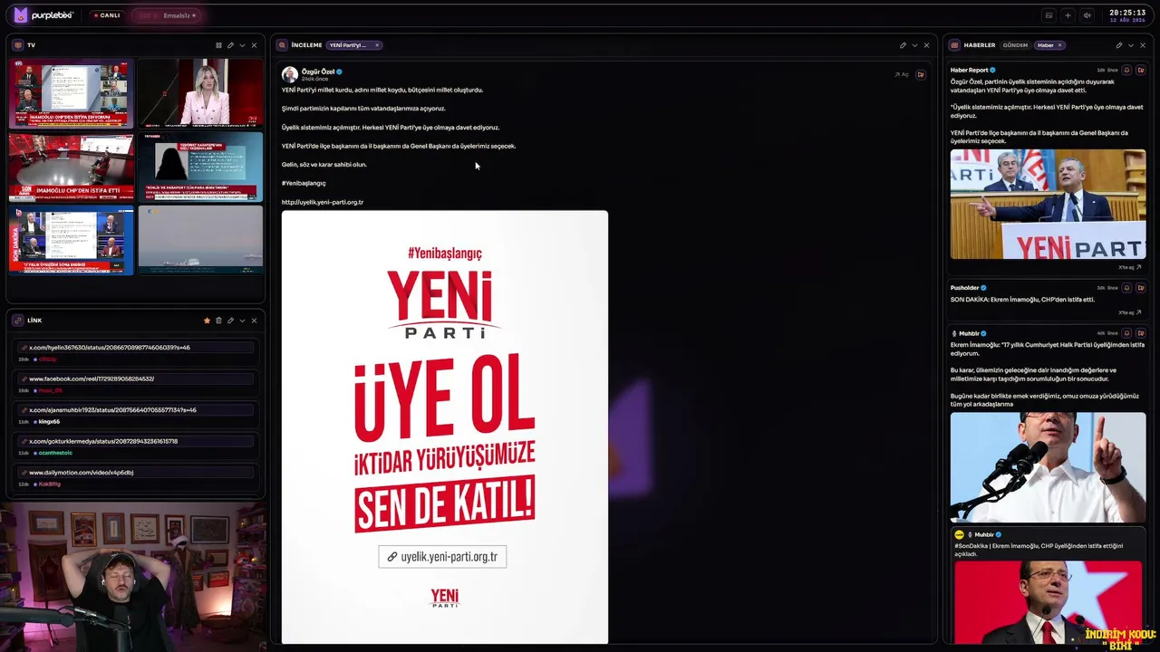Open the Haber Report YENİ PARTİ podium photo
The width and height of the screenshot is (1160, 652).
click(1048, 204)
